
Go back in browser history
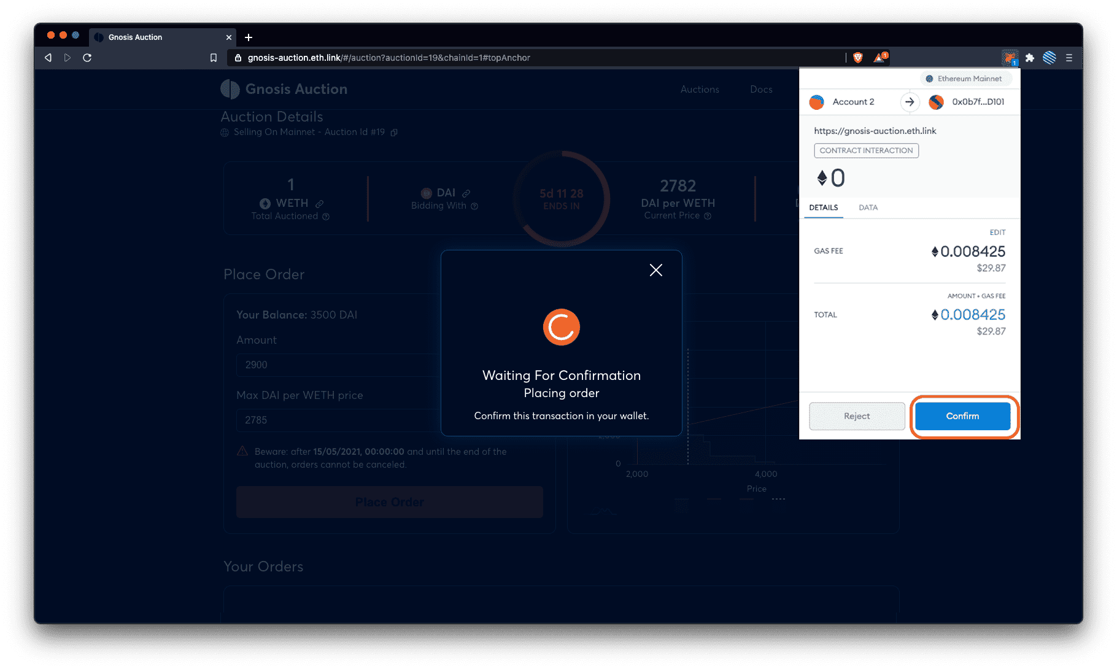[x=48, y=58]
